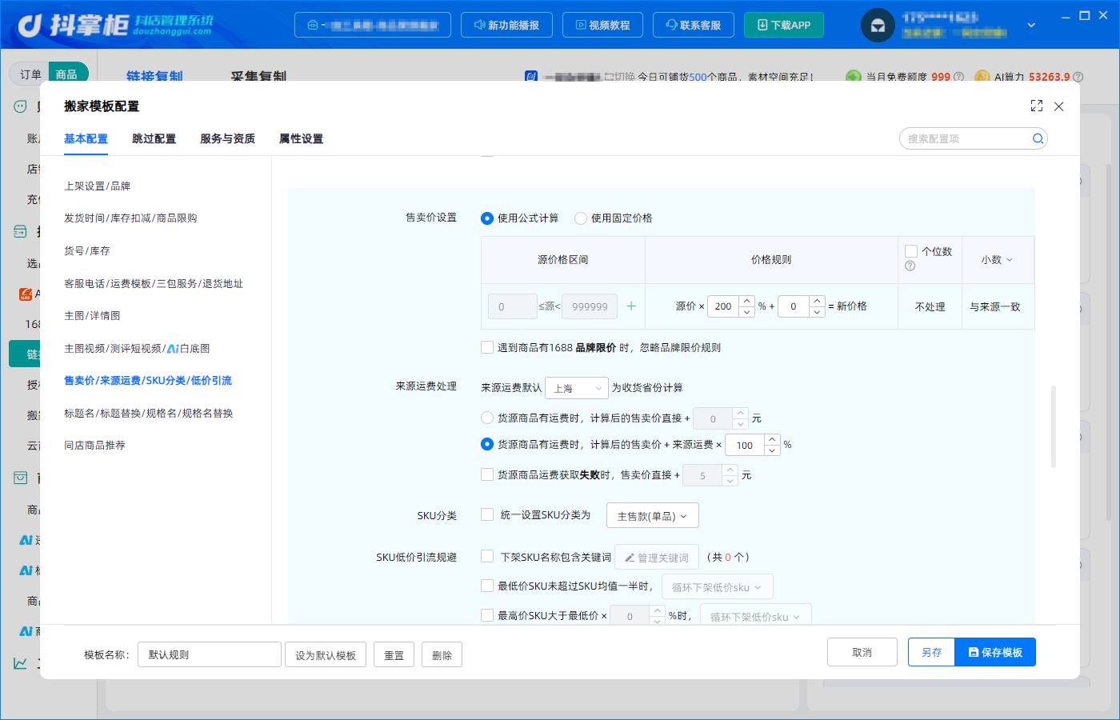Click the green 当月免费额度 coin icon
This screenshot has height=720, width=1120.
pyautogui.click(x=854, y=77)
